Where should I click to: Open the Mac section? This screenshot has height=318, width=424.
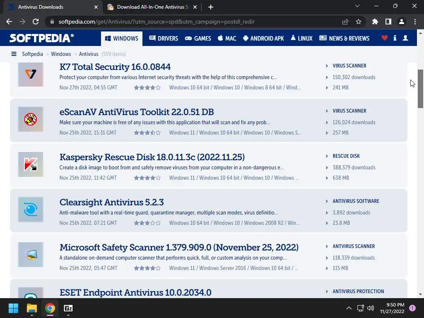227,39
